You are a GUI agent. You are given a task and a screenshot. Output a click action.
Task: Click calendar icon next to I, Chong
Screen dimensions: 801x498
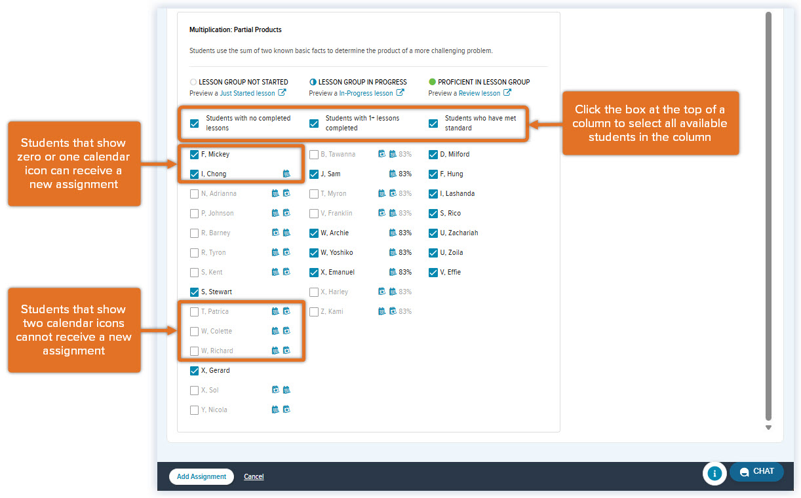[286, 174]
